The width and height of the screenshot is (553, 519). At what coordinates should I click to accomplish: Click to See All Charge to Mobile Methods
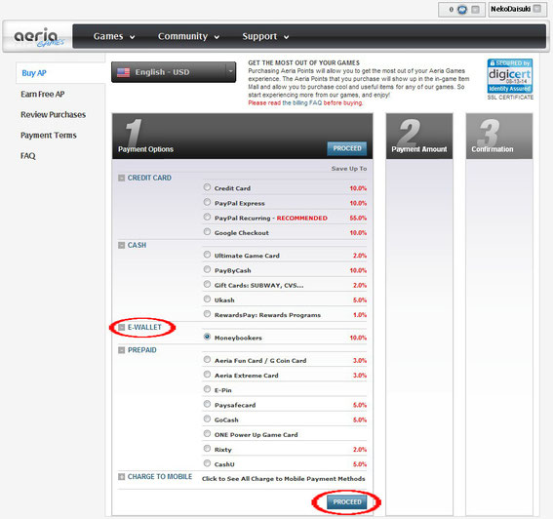283,479
